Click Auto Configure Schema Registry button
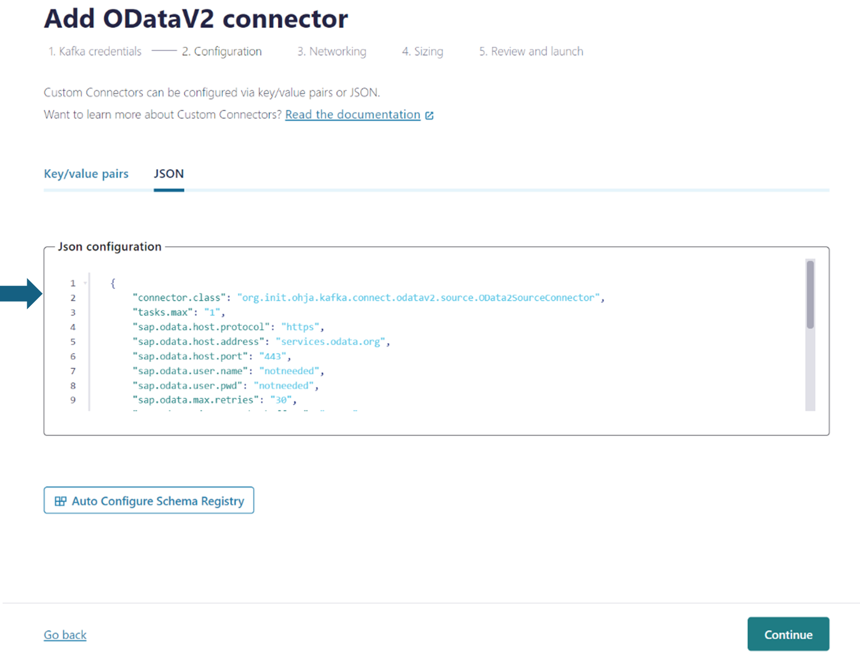Viewport: 860px width, 652px height. coord(149,500)
